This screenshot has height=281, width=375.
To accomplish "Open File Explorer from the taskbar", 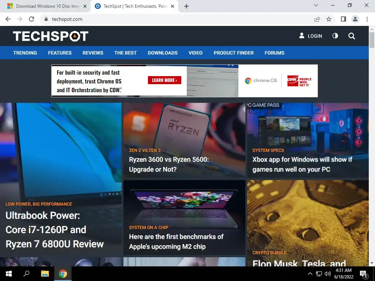I will point(45,274).
